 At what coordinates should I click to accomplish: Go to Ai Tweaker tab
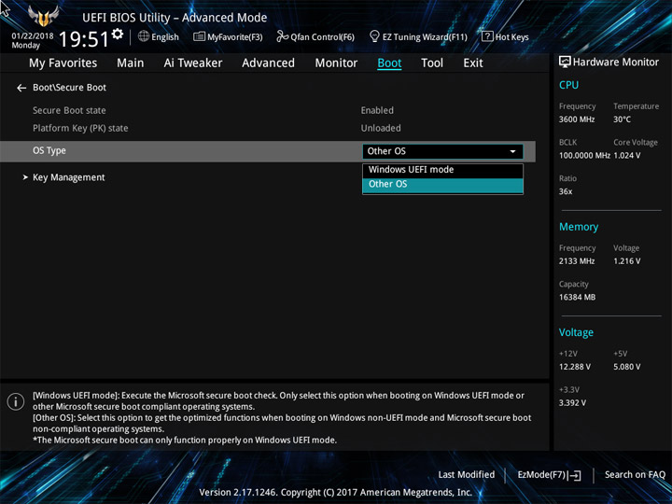pos(193,63)
